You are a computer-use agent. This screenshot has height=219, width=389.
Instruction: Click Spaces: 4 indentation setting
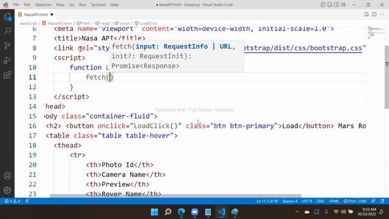coord(290,201)
